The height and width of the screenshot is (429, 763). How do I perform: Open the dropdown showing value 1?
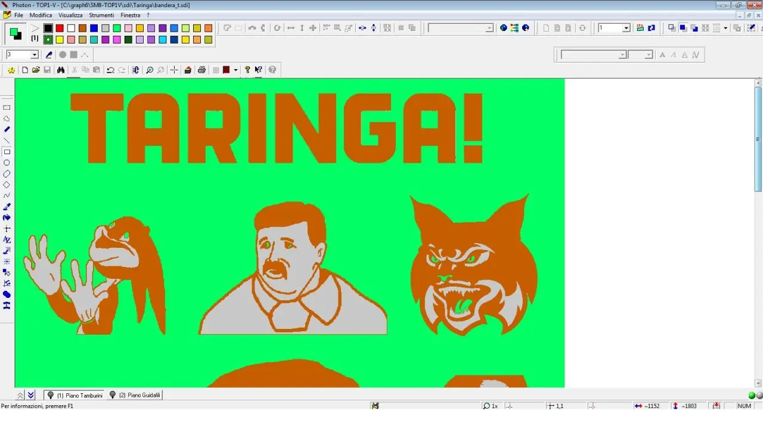tap(626, 28)
